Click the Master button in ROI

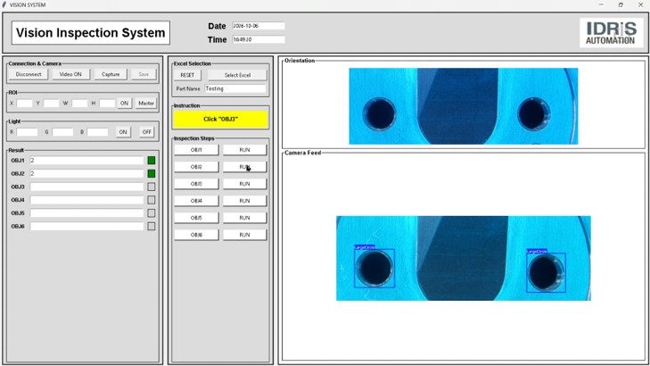pyautogui.click(x=146, y=103)
